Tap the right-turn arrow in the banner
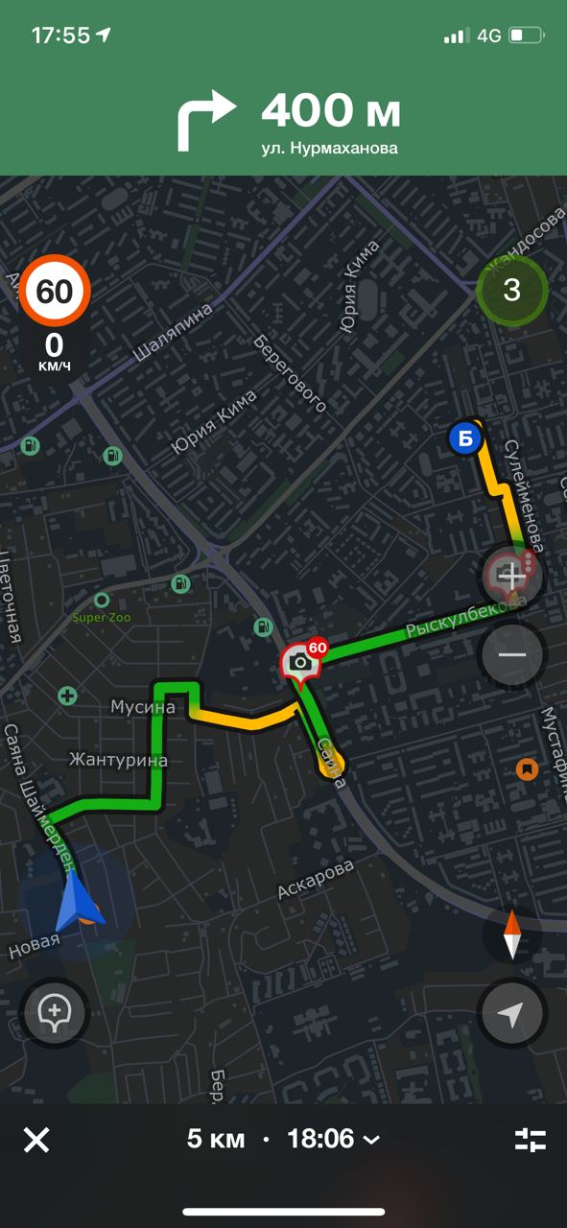The height and width of the screenshot is (1228, 567). [204, 120]
